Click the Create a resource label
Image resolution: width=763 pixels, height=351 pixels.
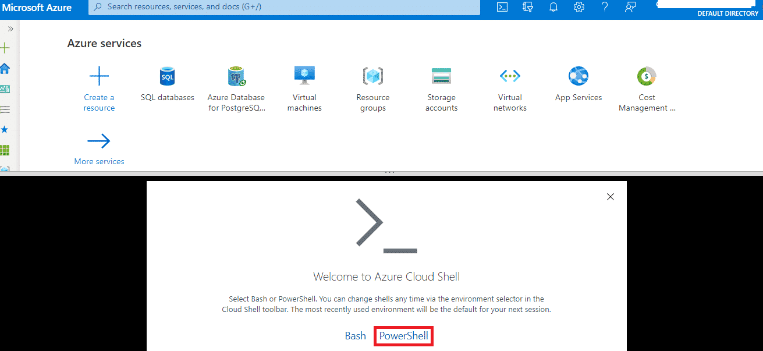[x=99, y=102]
